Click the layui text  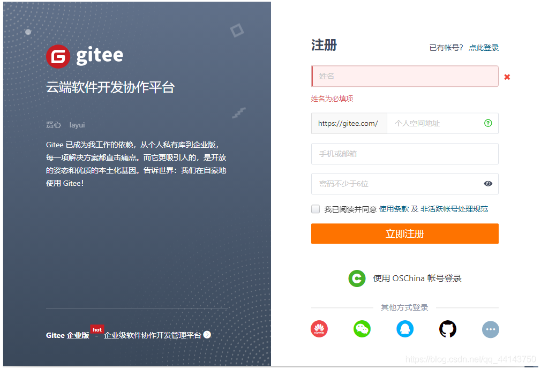click(77, 125)
